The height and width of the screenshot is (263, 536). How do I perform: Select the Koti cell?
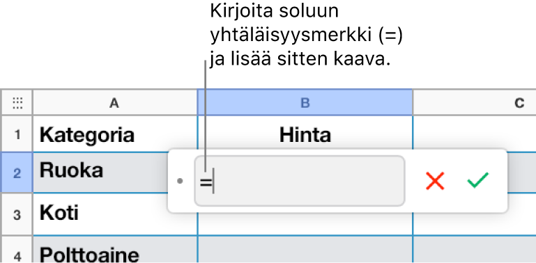click(100, 214)
